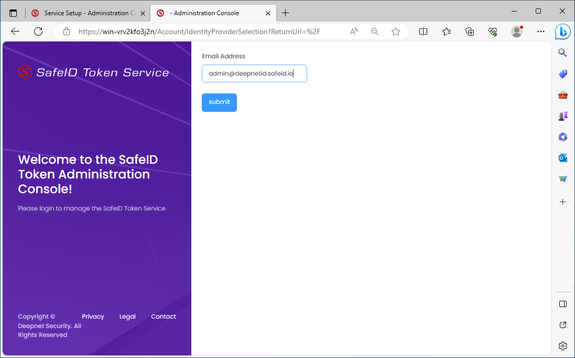Click the Refresh page button
Viewport: 575px width, 358px height.
38,31
